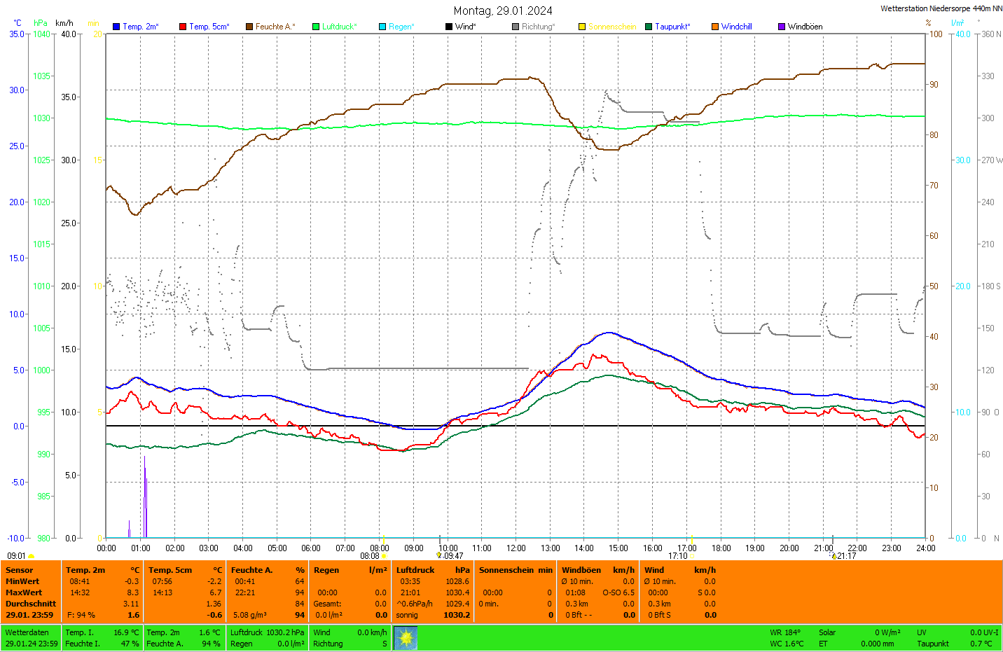The image size is (1003, 652).
Task: Click the Temp. 5cm table column header
Action: click(170, 570)
